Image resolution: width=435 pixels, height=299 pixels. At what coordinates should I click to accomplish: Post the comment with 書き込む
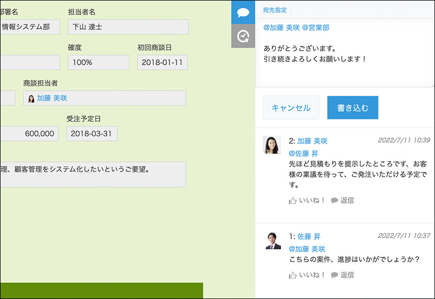pos(352,108)
